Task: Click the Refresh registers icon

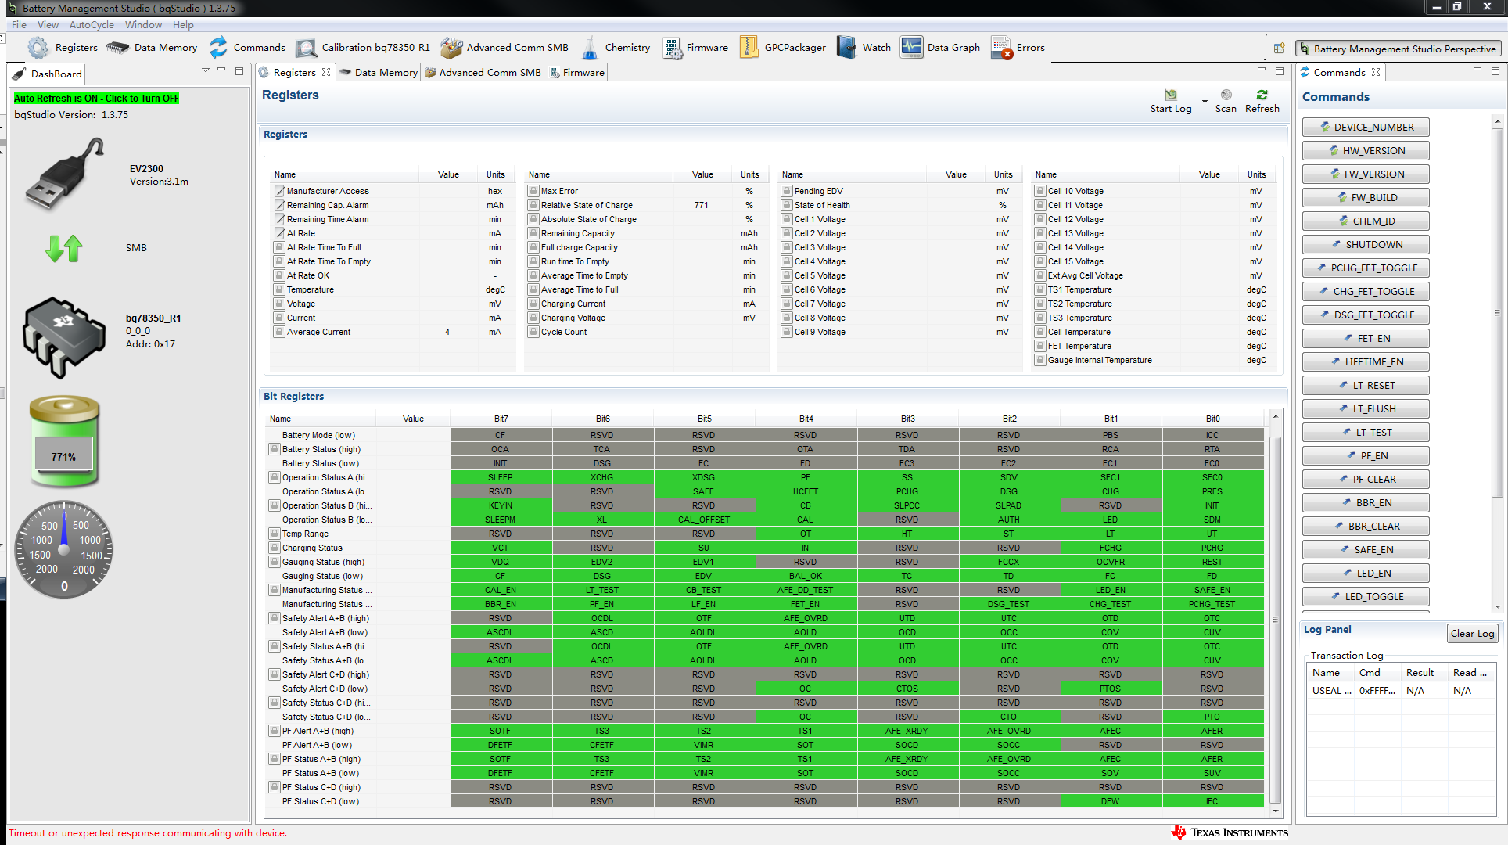Action: click(1262, 95)
